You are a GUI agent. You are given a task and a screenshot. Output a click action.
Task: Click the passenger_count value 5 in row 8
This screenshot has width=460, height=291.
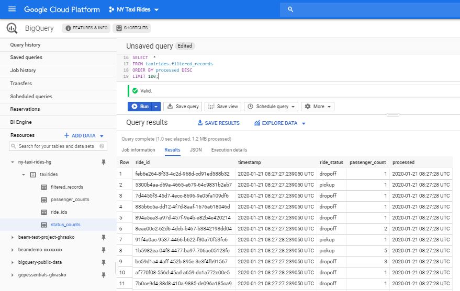tap(386, 251)
